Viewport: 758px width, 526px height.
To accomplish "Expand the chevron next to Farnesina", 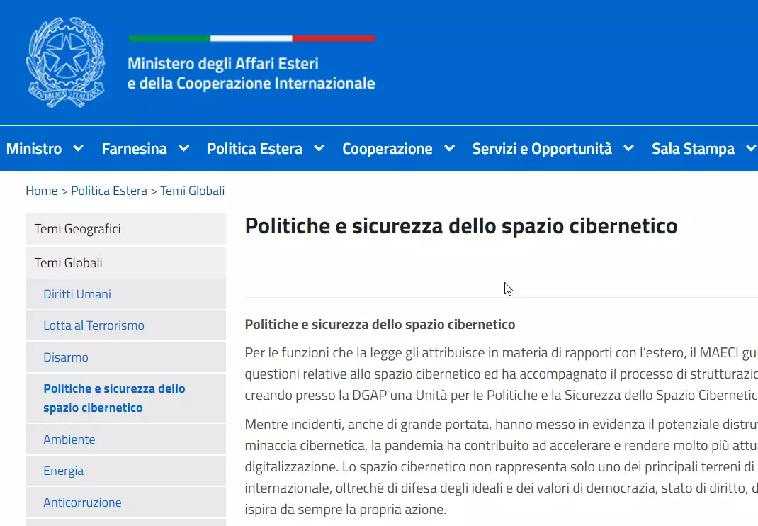I will pos(184,149).
